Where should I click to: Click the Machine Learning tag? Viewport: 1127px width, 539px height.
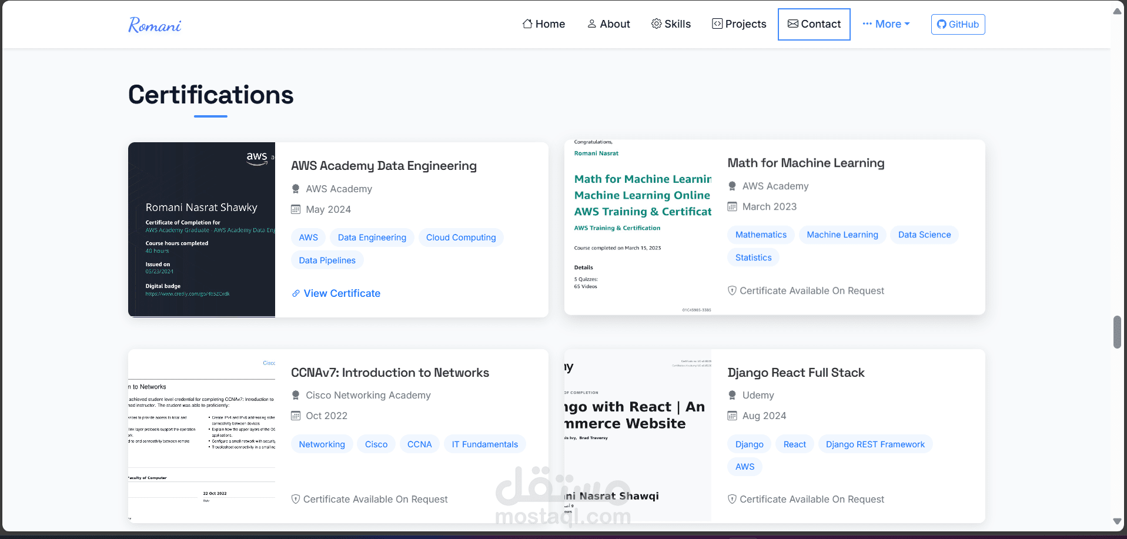click(x=842, y=235)
